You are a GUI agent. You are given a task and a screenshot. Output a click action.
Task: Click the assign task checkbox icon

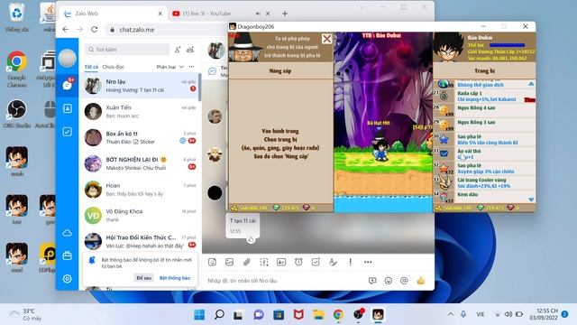(x=316, y=262)
